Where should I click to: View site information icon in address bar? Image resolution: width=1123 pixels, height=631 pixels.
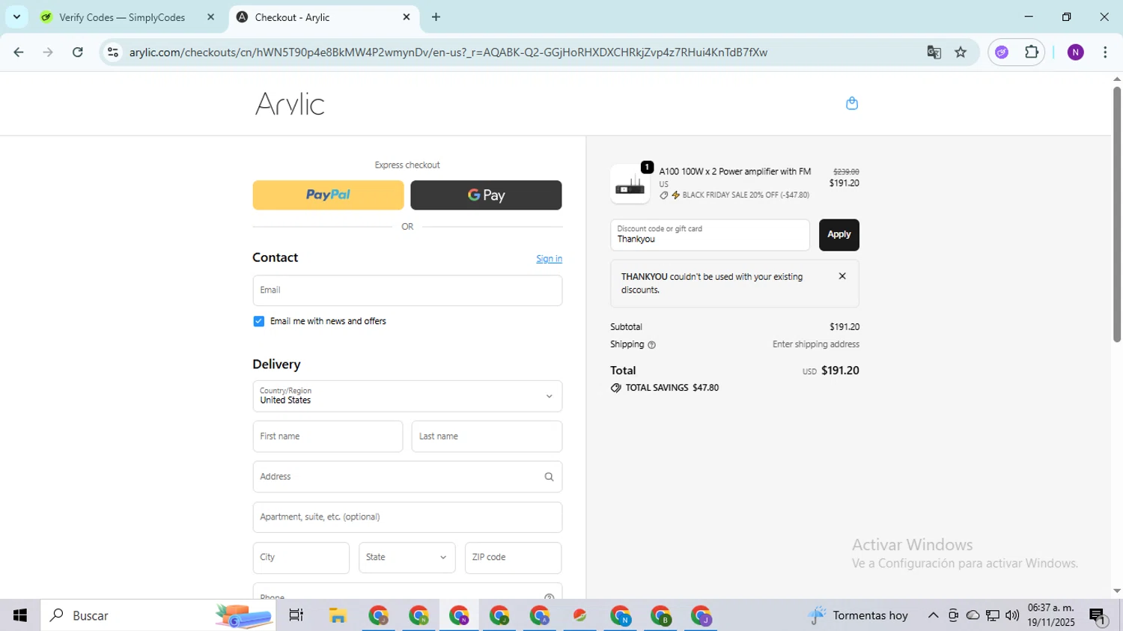click(113, 52)
